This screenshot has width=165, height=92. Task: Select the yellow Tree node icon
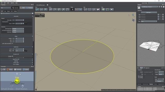[x=17, y=81]
